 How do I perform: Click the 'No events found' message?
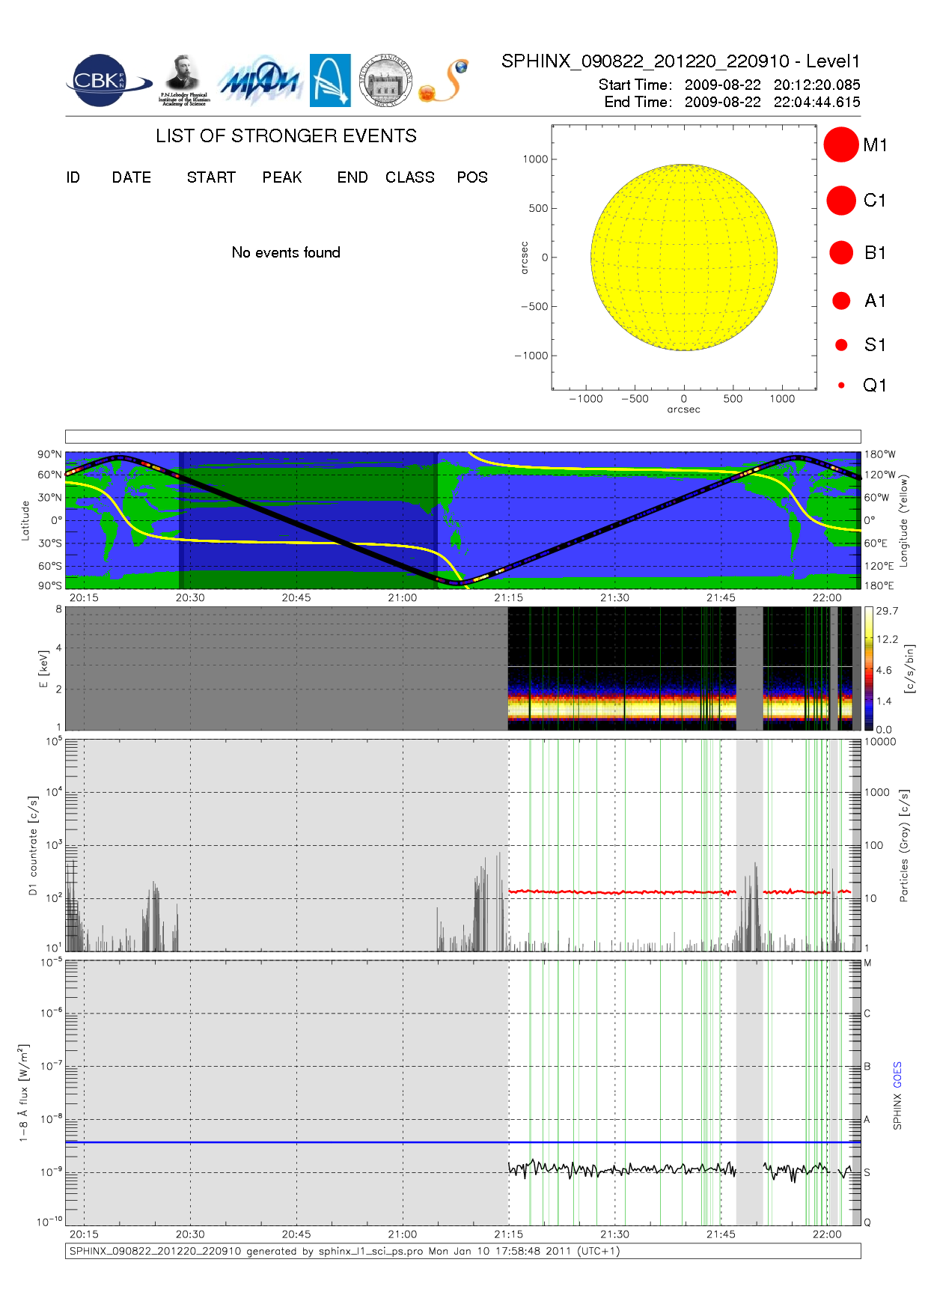(286, 252)
